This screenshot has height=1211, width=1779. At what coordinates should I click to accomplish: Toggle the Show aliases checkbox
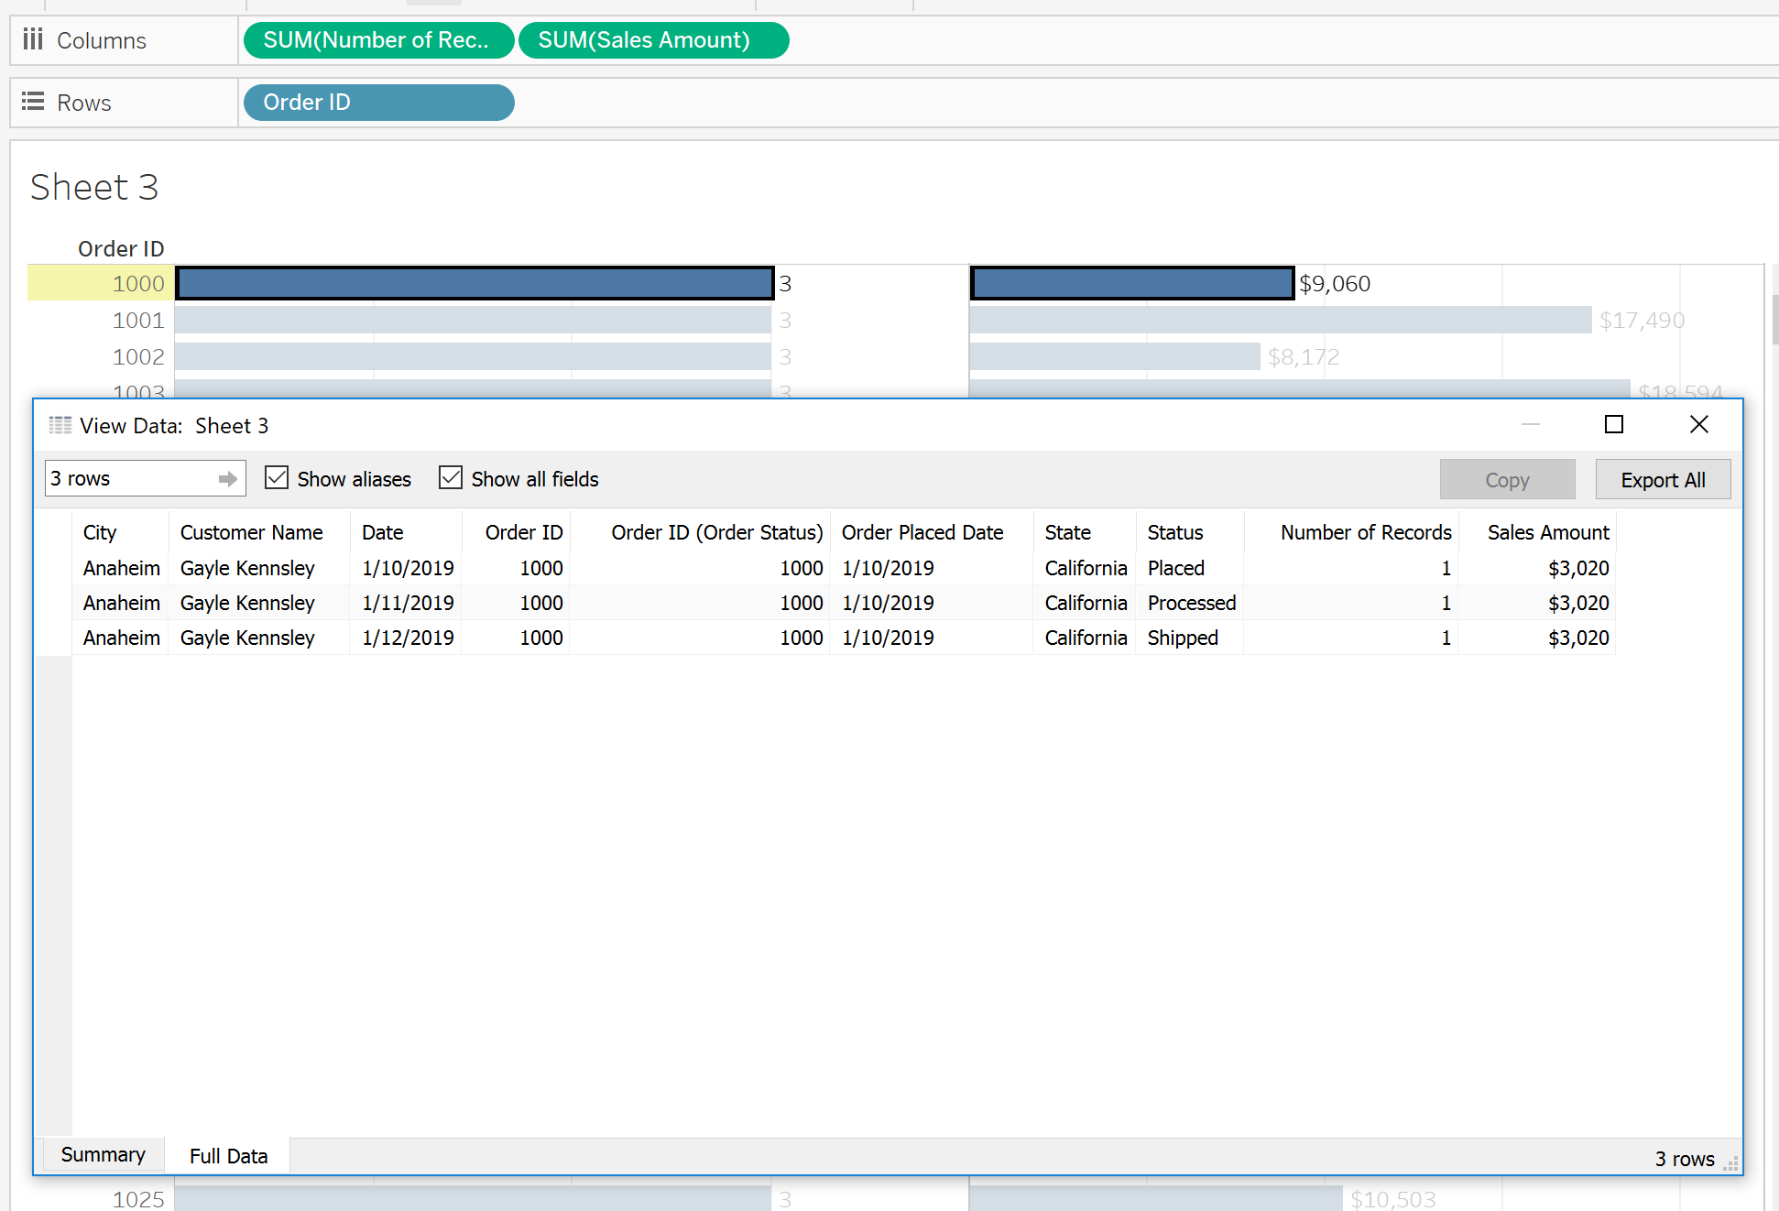277,477
